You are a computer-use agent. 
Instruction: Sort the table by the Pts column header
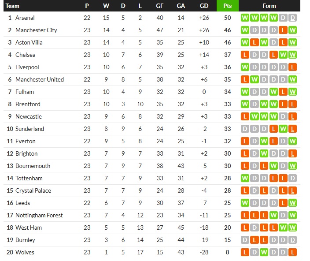point(227,6)
